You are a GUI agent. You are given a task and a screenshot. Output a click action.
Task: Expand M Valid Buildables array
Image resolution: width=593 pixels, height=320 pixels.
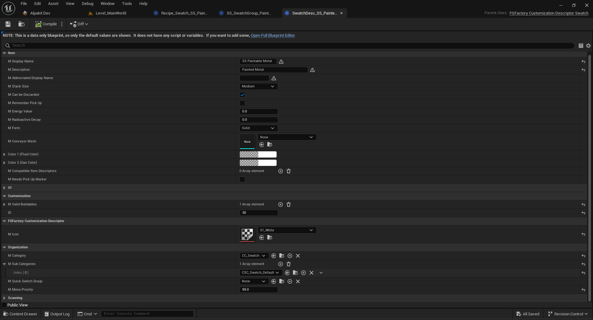tap(4, 204)
